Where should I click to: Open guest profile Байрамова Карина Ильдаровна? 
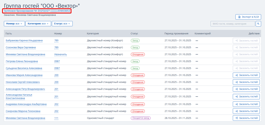24,41
